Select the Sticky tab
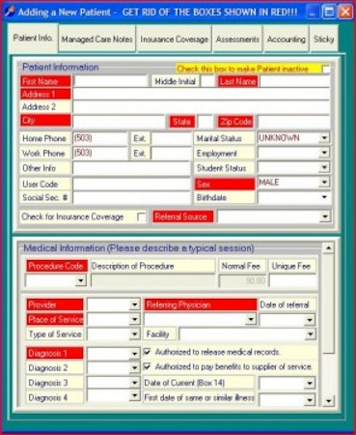 [x=324, y=40]
